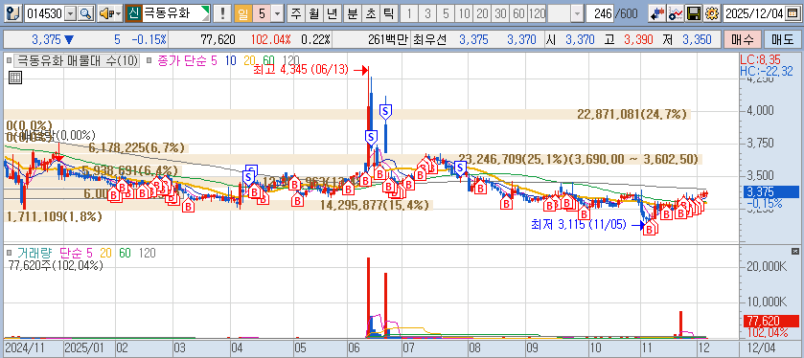804x358 pixels.
Task: Click the 매도 sell button
Action: pos(782,39)
